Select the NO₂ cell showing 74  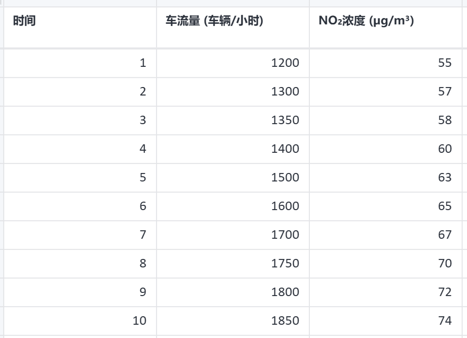[x=386, y=321]
